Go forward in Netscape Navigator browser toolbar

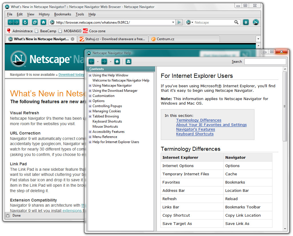tap(17, 23)
